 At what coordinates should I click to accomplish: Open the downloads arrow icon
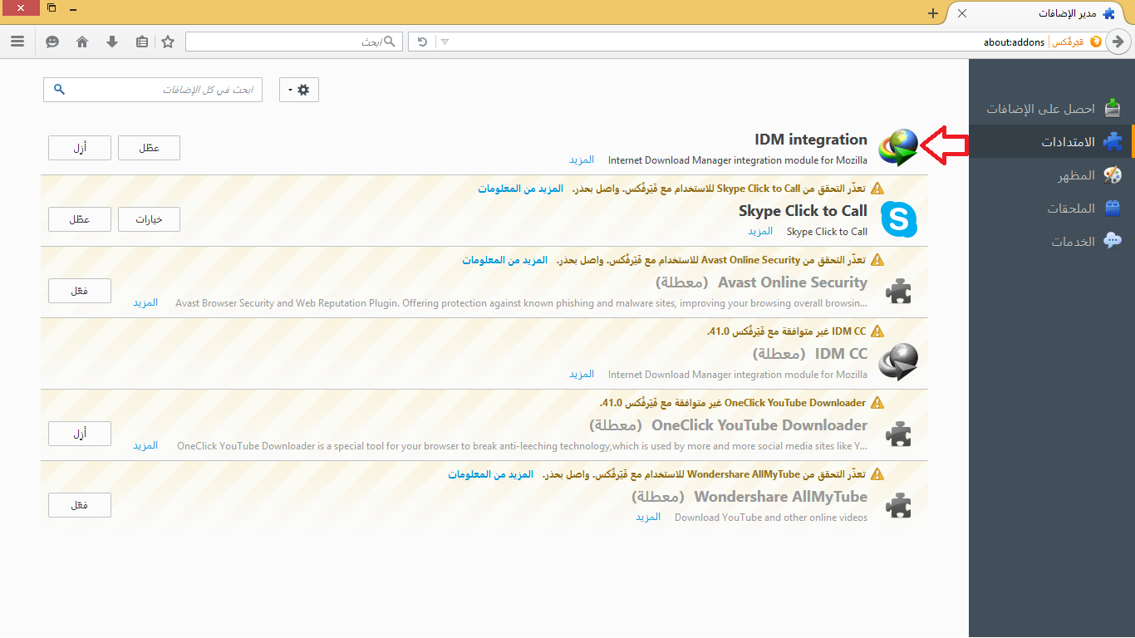click(112, 42)
